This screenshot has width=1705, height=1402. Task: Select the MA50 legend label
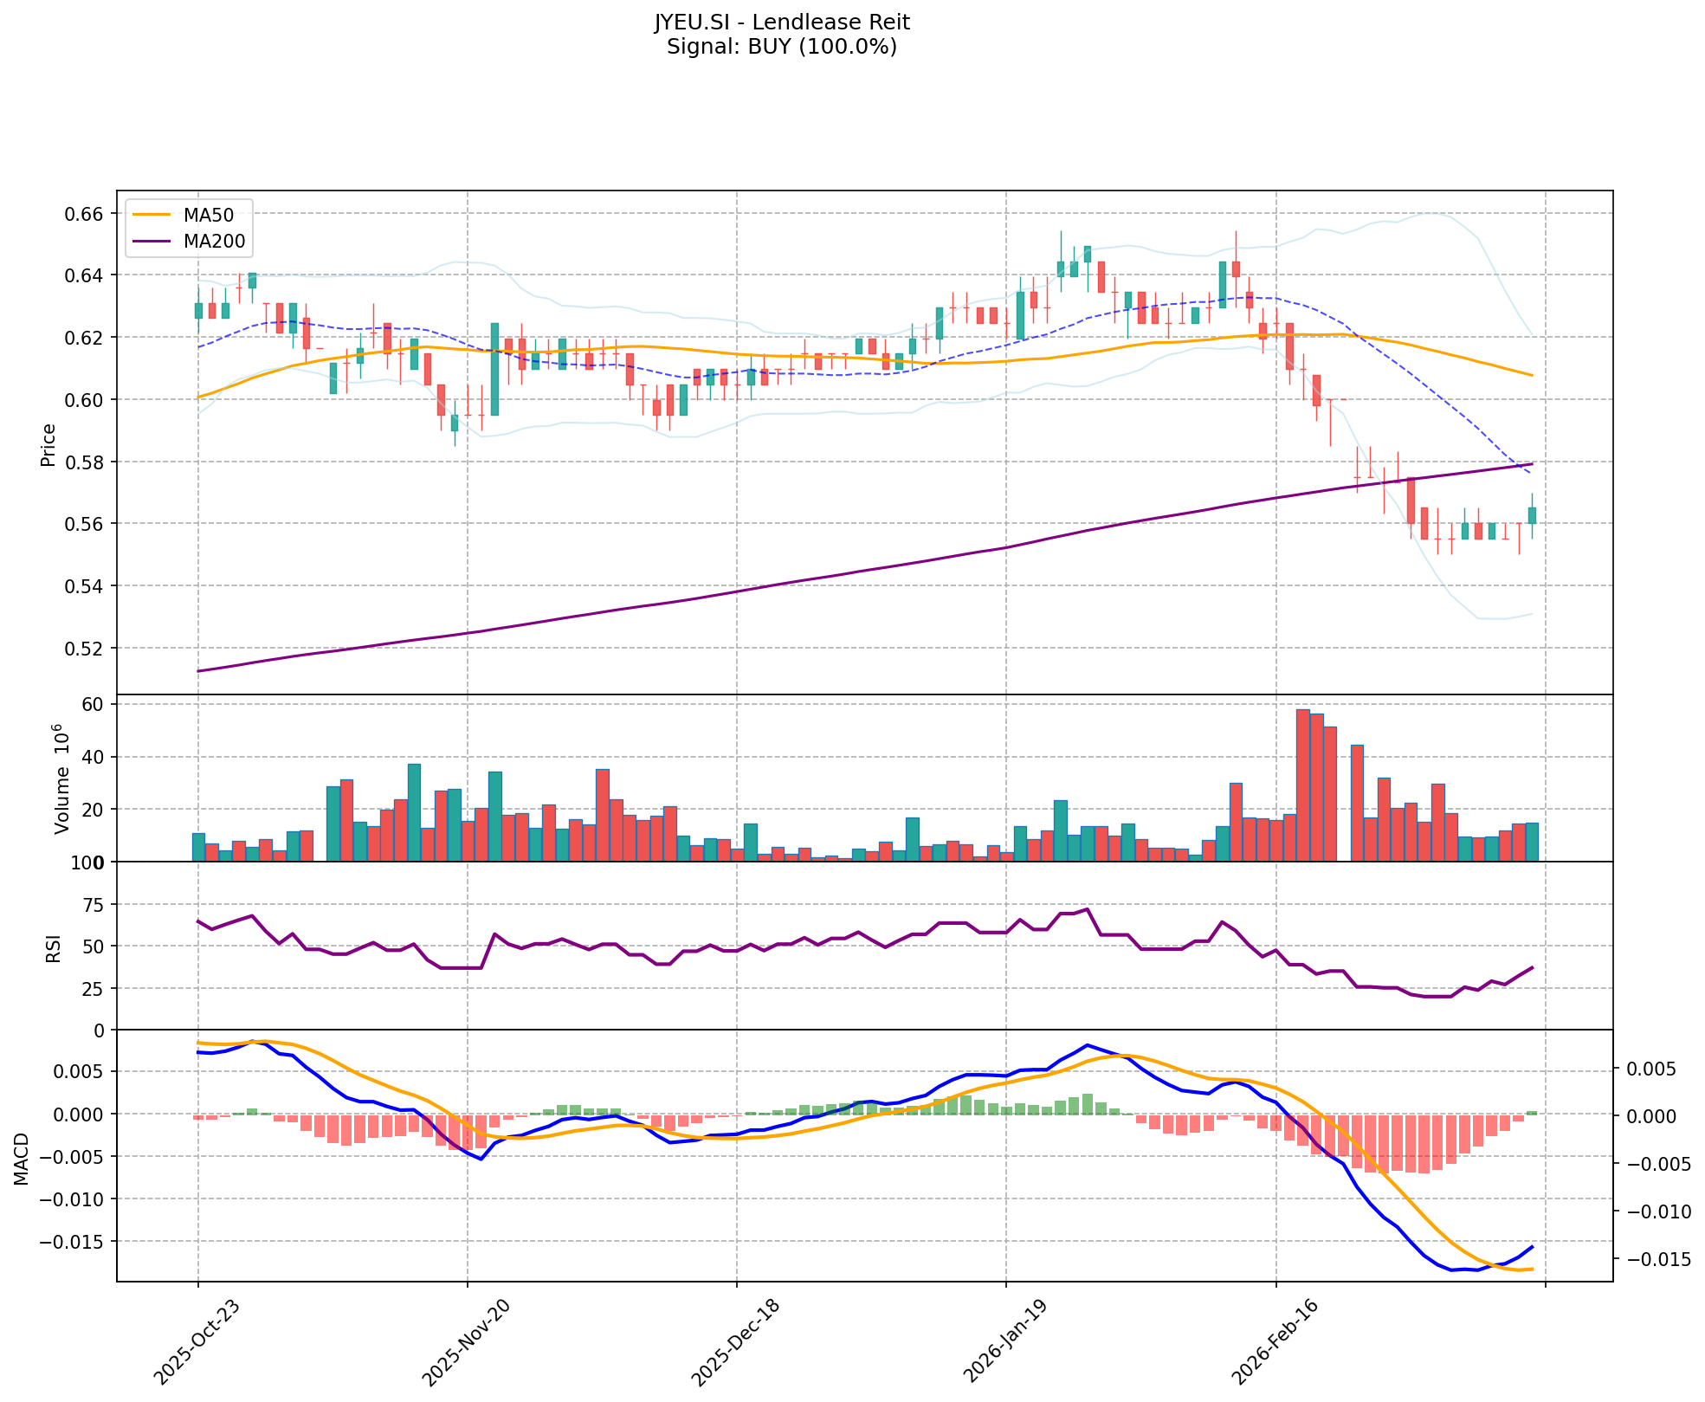[x=208, y=216]
